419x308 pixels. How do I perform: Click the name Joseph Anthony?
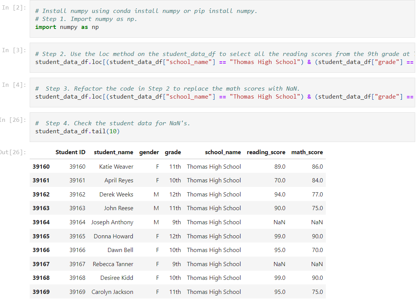pos(112,222)
